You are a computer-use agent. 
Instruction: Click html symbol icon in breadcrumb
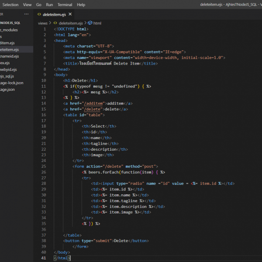(90, 23)
